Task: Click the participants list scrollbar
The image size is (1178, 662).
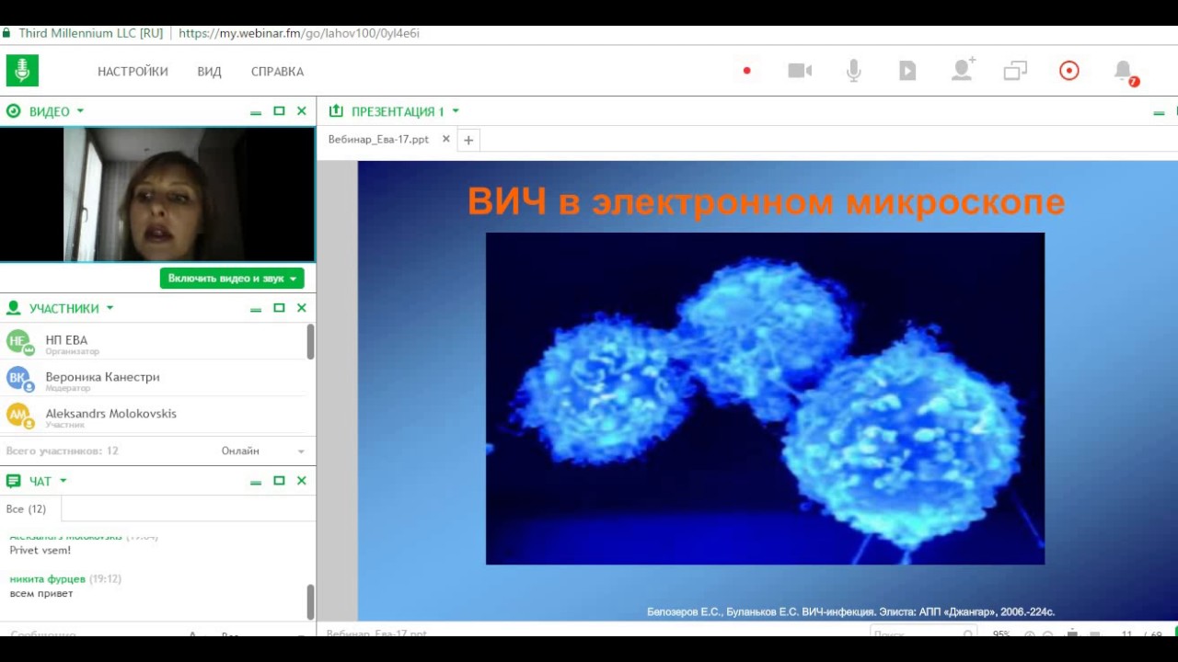Action: tap(311, 342)
